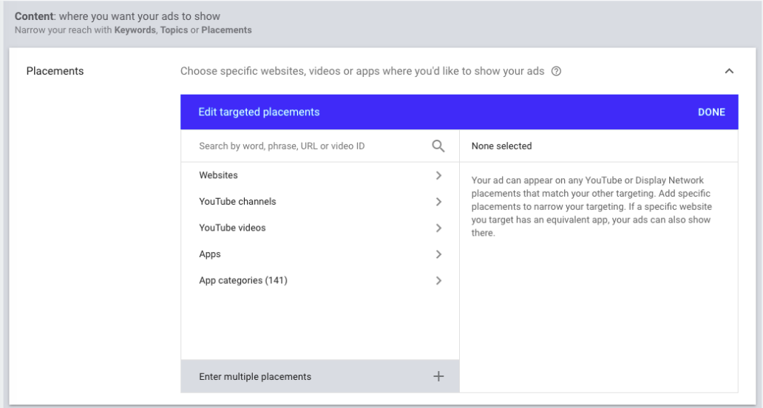Expand the Websites chevron arrow
The image size is (763, 408).
pos(438,175)
